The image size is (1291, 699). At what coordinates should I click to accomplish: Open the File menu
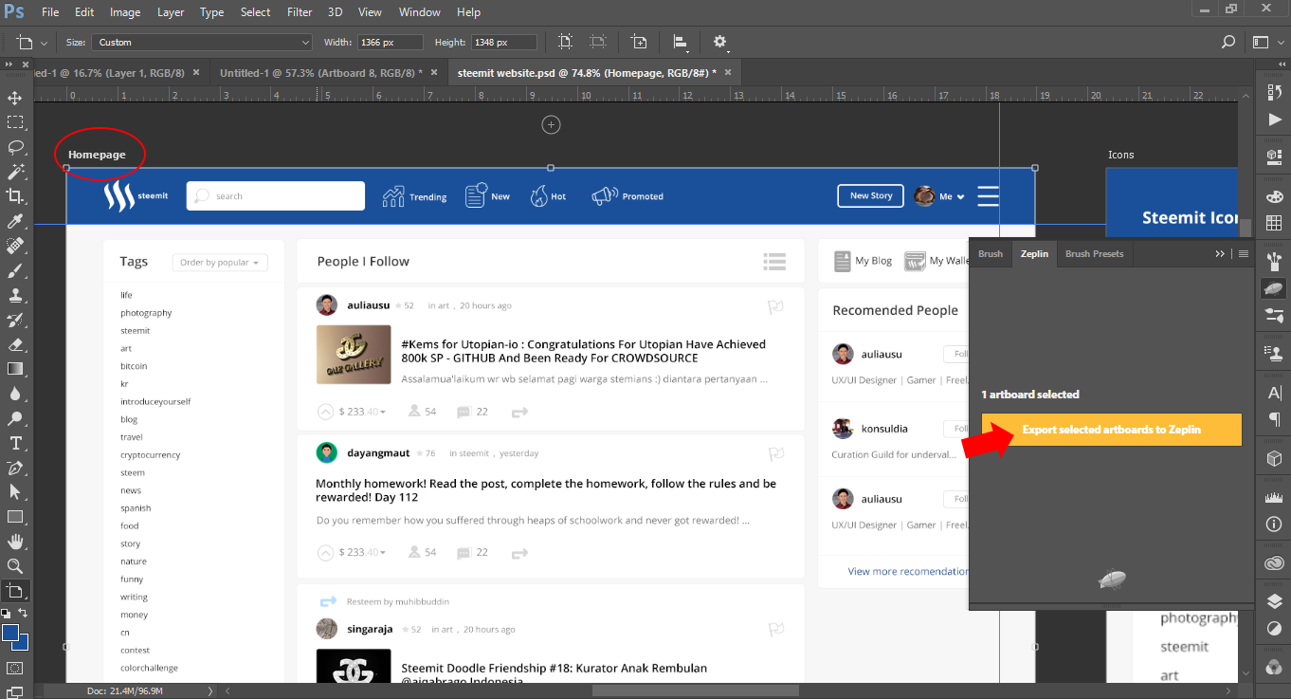(x=50, y=12)
